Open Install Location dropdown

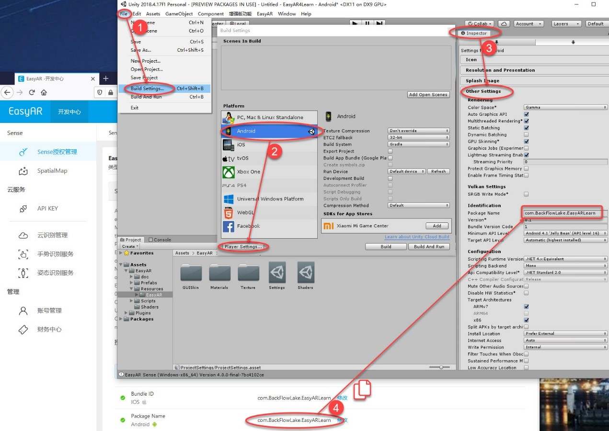pos(566,333)
